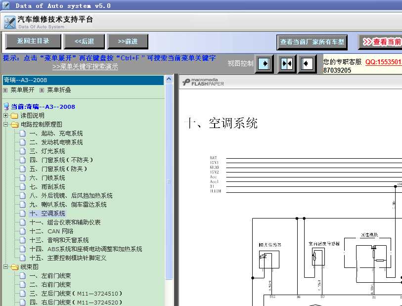Viewport: 402px width, 306px height.
Task: Click the QQ customer service link
Action: coord(384,62)
